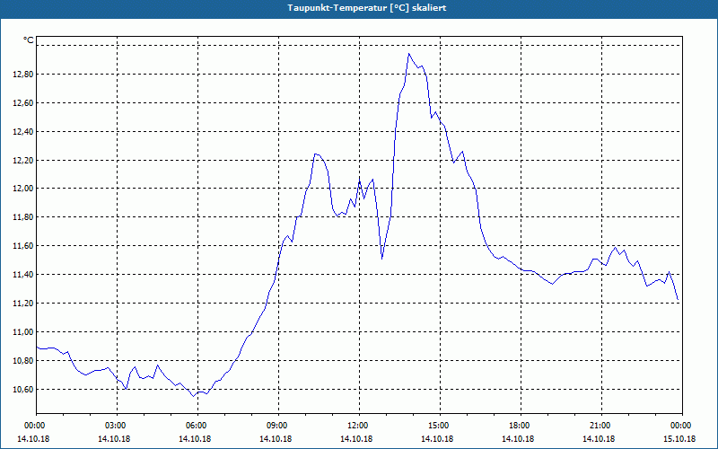The image size is (718, 449).
Task: Click the 18:00 time axis label
Action: 521,426
